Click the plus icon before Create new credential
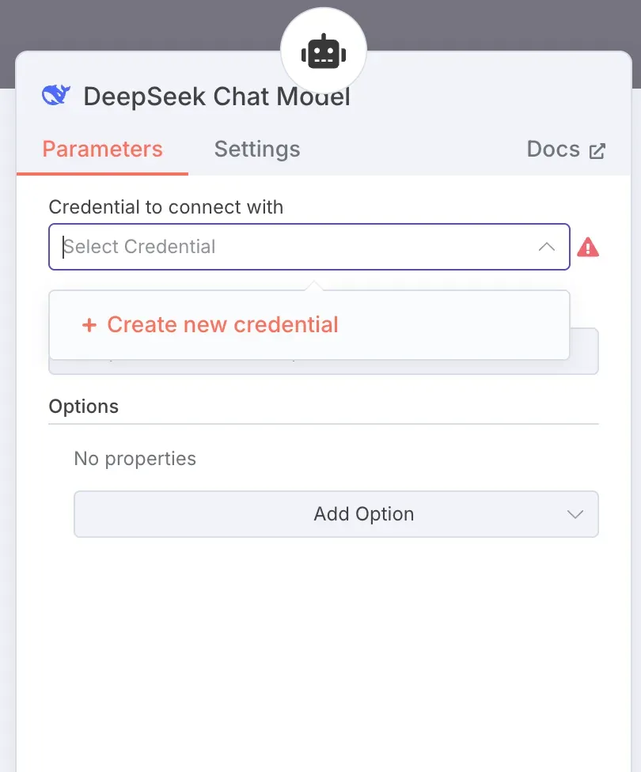 coord(89,325)
